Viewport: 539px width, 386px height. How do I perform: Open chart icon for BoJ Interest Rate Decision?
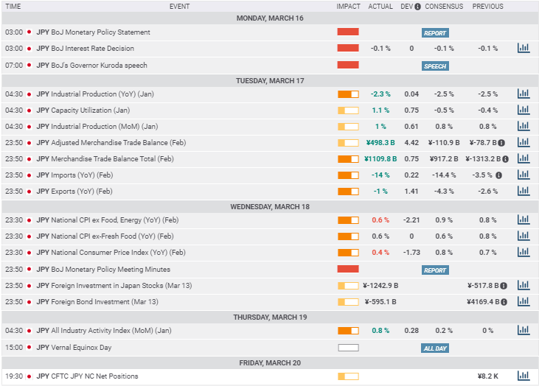pyautogui.click(x=523, y=49)
